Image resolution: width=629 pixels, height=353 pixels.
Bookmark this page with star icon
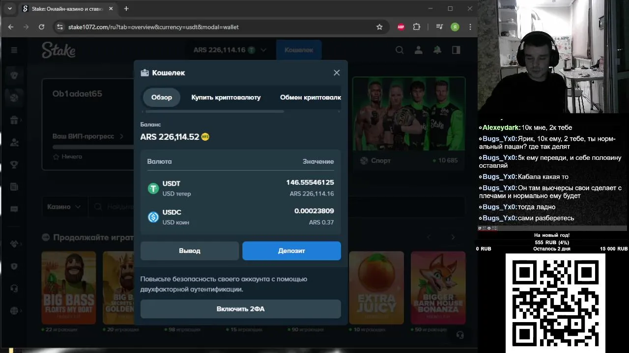[379, 27]
